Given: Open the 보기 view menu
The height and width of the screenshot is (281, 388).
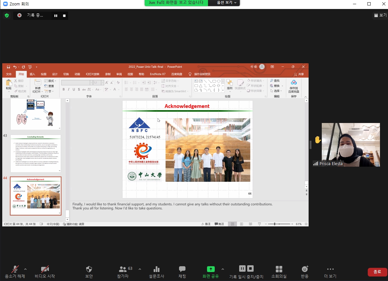Looking at the screenshot, I should (x=381, y=15).
